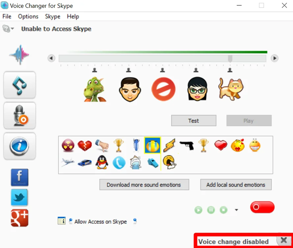Open the Skype menu
Image resolution: width=293 pixels, height=248 pixels.
tap(52, 16)
